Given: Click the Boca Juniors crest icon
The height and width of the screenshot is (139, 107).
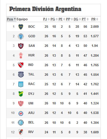Looking at the screenshot, I should 21,27.
